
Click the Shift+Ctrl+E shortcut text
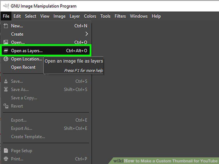[x=76, y=128]
